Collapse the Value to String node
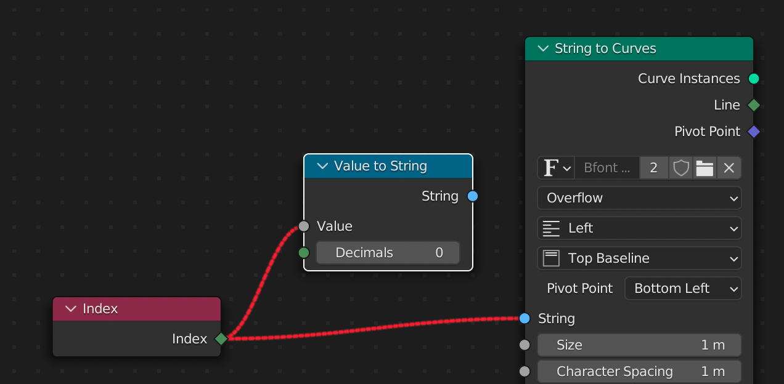This screenshot has height=384, width=784. [322, 166]
